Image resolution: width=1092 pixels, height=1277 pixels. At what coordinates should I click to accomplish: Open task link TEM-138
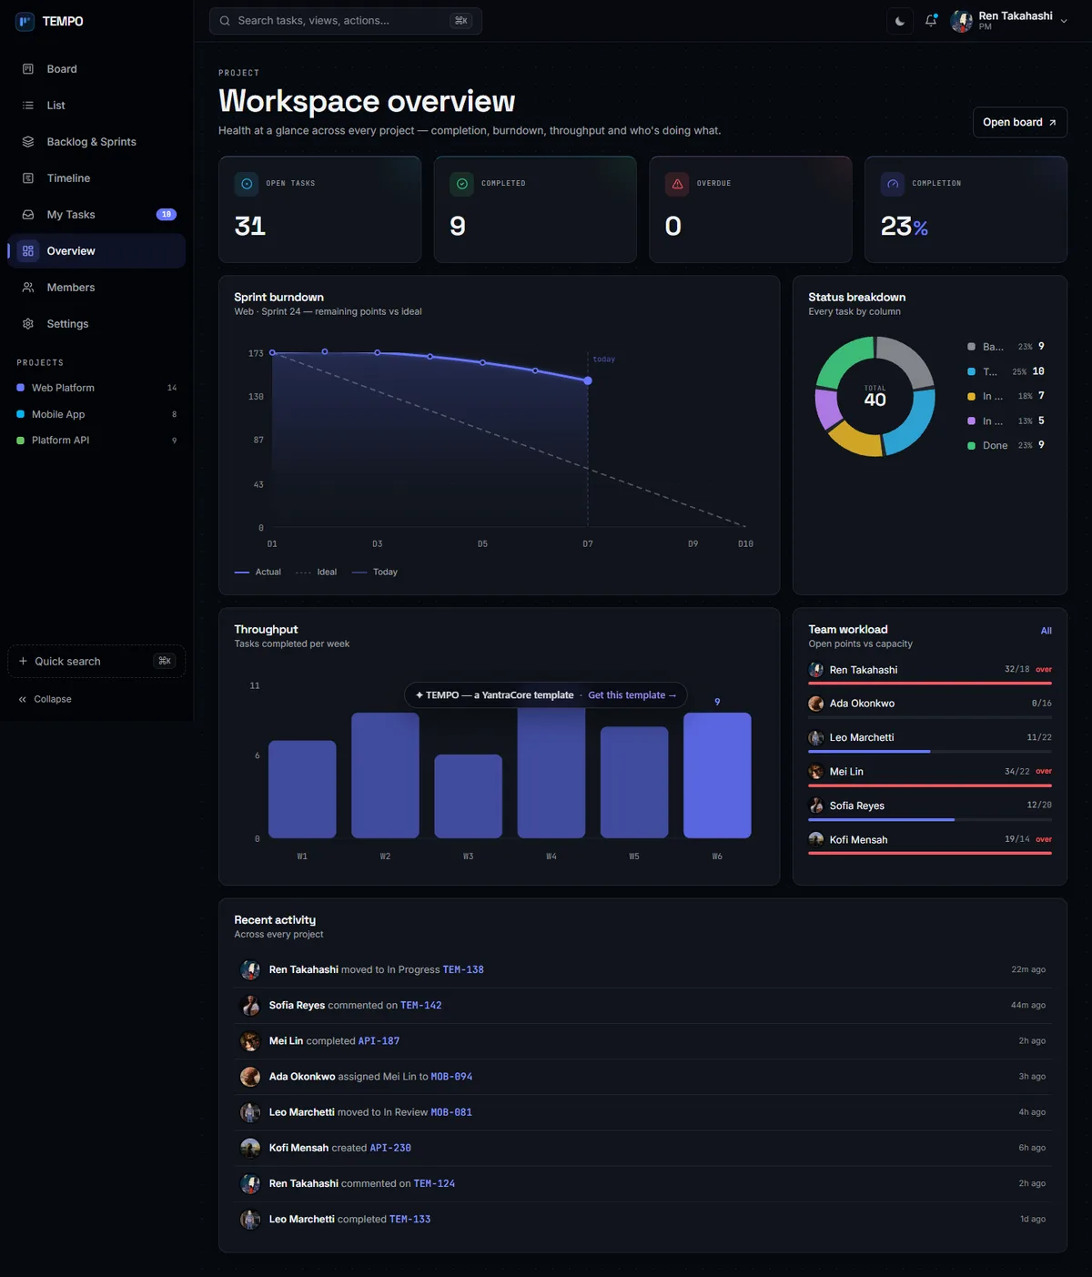click(x=463, y=970)
